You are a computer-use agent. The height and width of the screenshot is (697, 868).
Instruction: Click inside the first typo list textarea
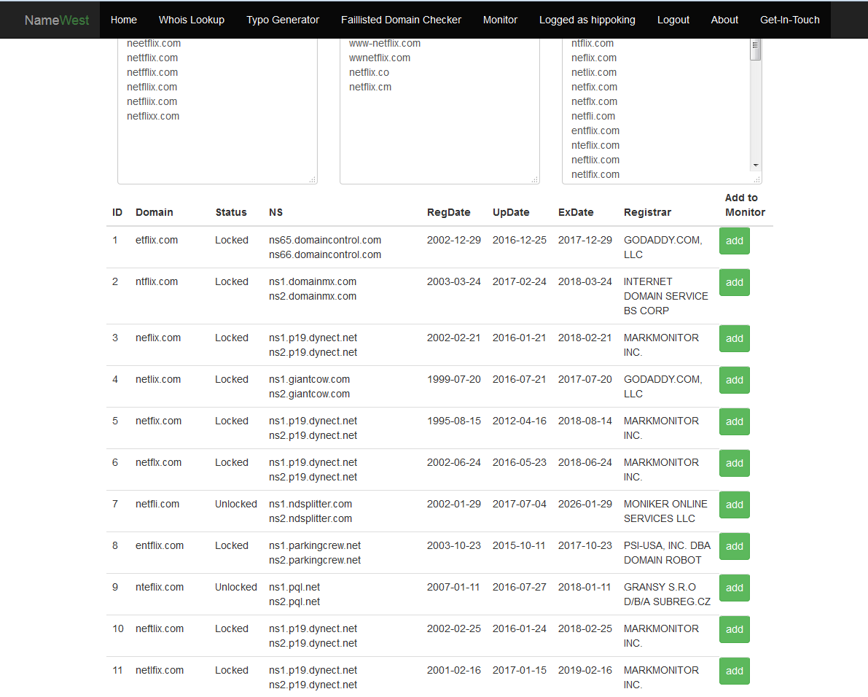(x=218, y=111)
